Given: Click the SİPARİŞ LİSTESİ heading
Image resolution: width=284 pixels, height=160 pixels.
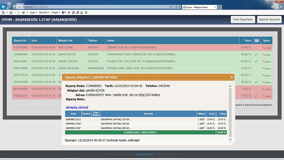Looking at the screenshot, I should tap(77, 107).
